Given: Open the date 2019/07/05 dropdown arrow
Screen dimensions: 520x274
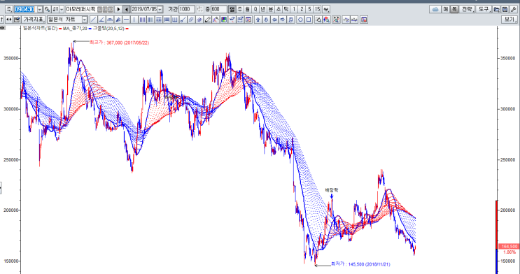Looking at the screenshot, I should (x=160, y=9).
